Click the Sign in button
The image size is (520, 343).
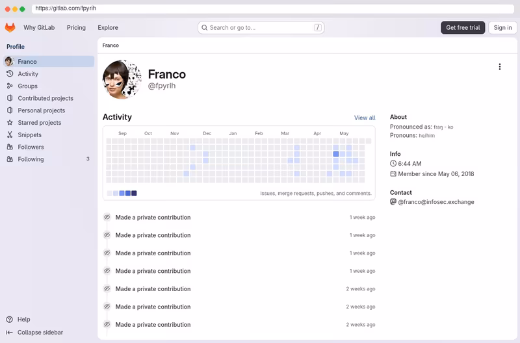point(502,27)
